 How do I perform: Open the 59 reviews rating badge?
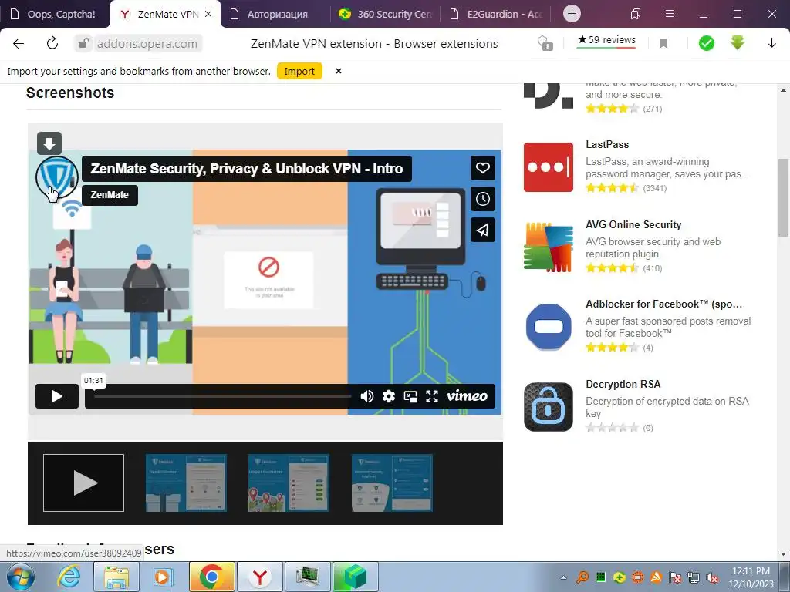pos(606,40)
